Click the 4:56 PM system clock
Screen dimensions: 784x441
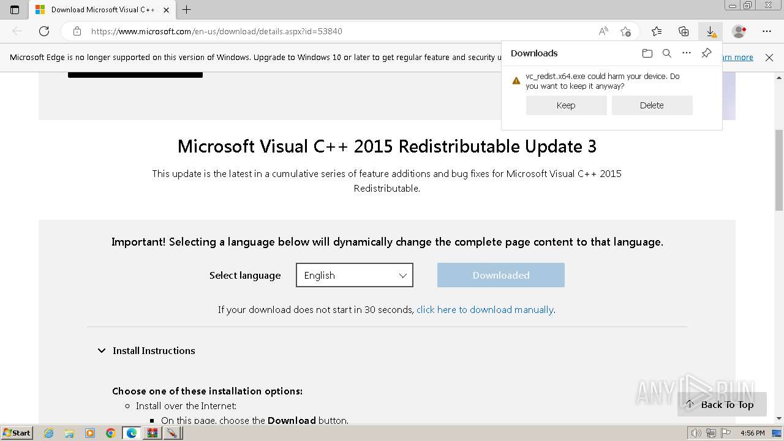[752, 433]
